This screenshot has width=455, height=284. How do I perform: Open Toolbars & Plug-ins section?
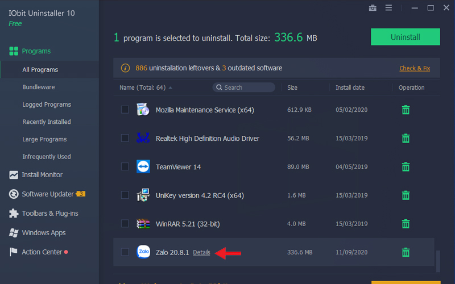pos(49,214)
